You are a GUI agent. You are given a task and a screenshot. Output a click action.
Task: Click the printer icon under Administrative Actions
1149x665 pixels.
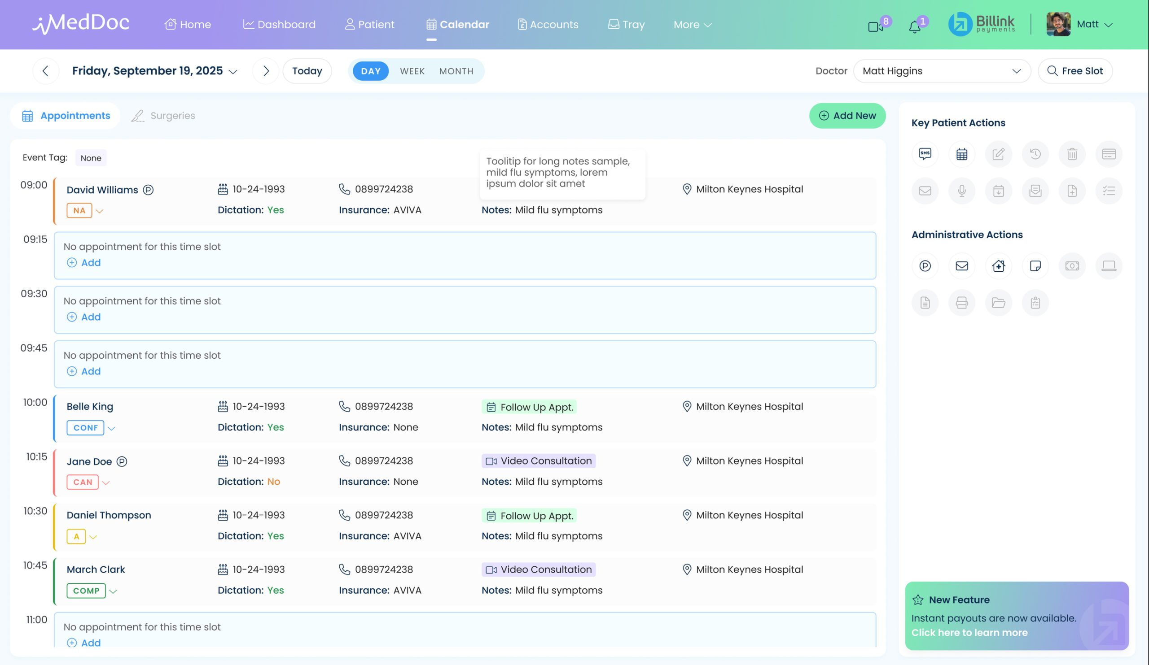click(962, 303)
